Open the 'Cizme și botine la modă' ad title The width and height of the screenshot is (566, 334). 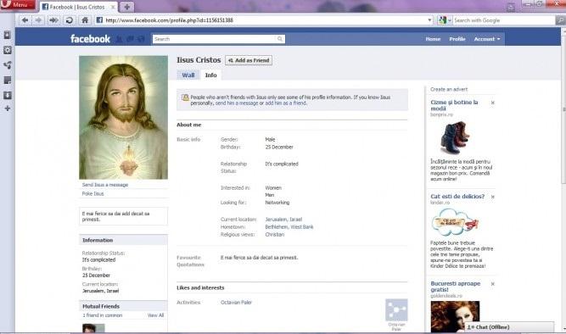point(454,105)
